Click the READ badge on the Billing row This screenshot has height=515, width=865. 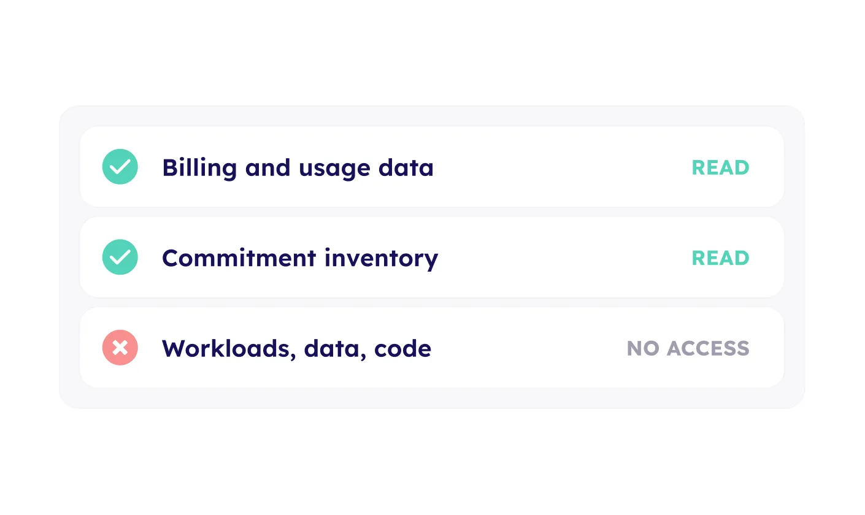720,167
